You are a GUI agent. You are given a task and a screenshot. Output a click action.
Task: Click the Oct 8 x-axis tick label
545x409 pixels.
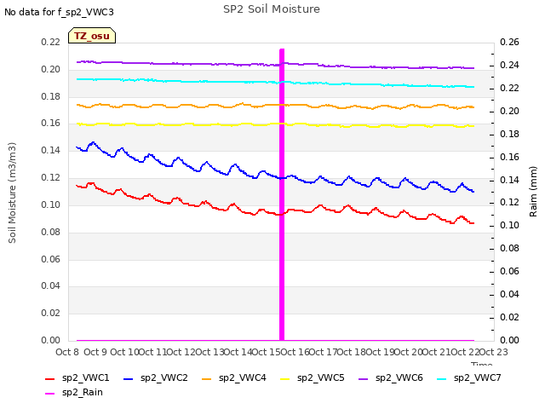[67, 352]
